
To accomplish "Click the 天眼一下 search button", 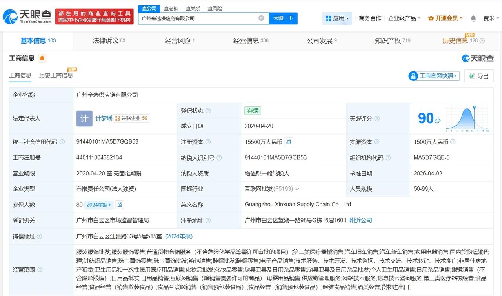I will click(x=283, y=18).
